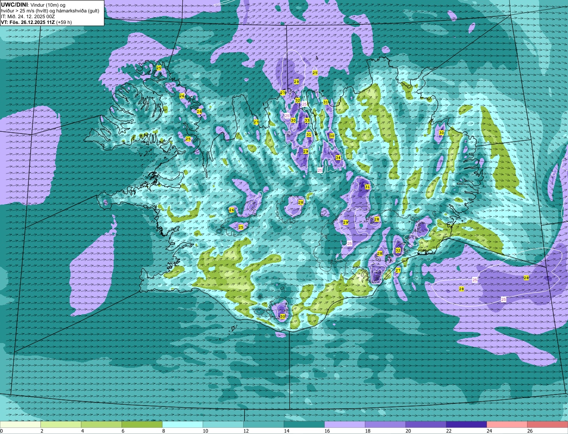
Task: Click the 8–10 m/s pale cyan legend swatch
Action: 183,424
